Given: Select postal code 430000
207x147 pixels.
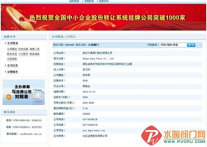Looking at the screenshot, I should [x=86, y=114].
